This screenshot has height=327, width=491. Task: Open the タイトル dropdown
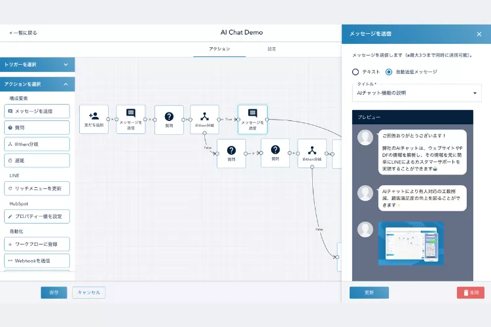tap(416, 93)
